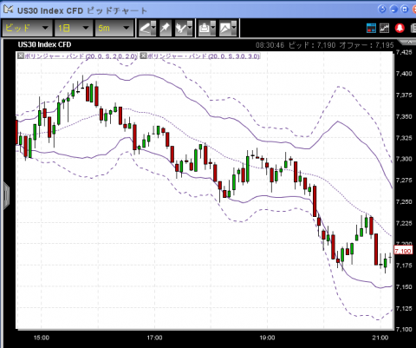Screen dimensions: 416x348
Task: Click the 7,190 current price marker
Action: [403, 251]
